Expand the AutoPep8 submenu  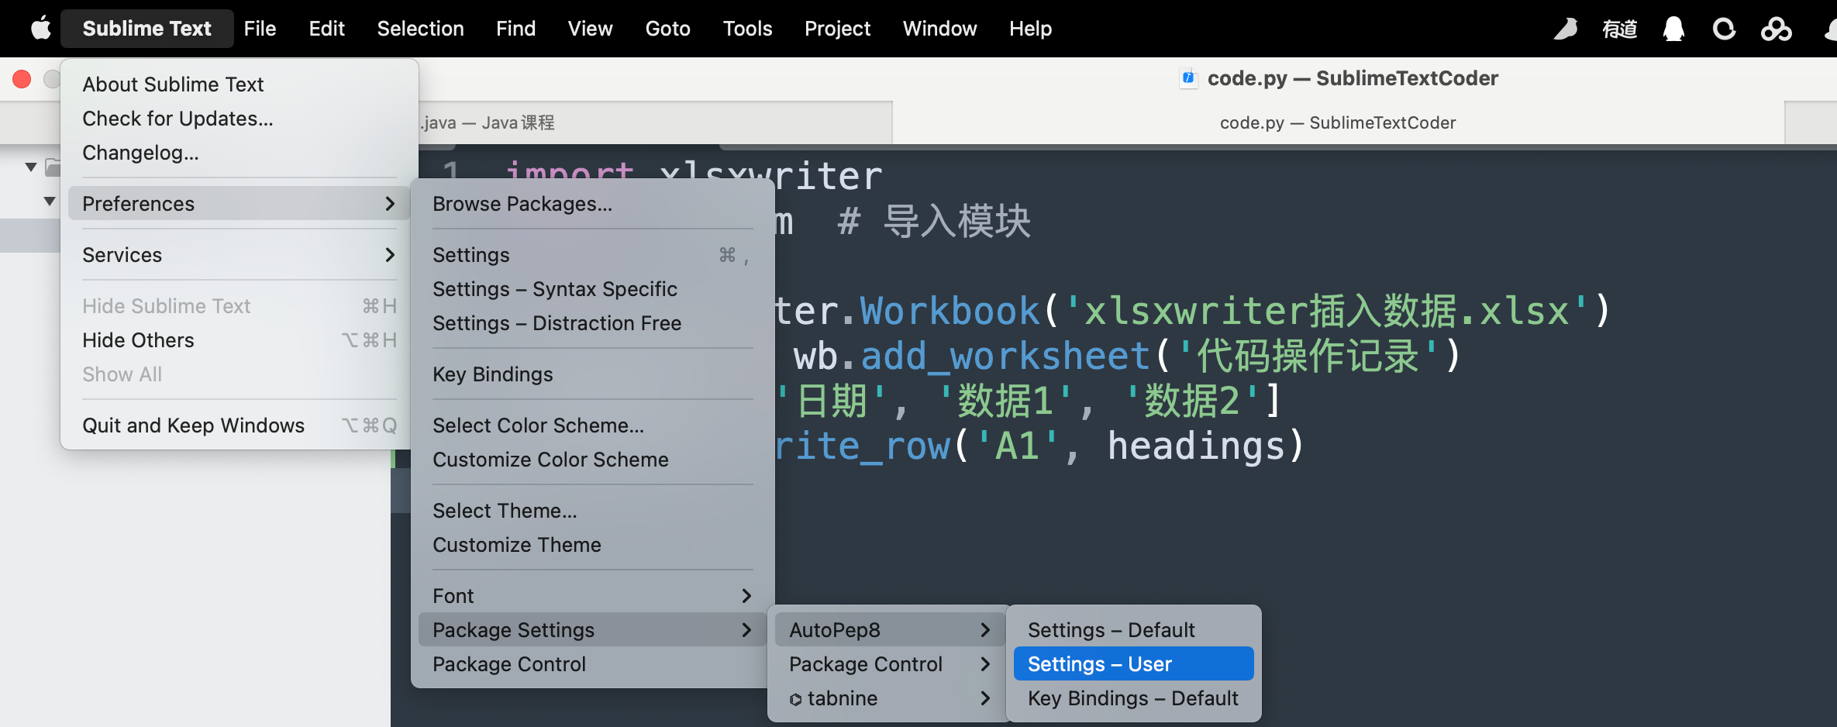coord(890,629)
